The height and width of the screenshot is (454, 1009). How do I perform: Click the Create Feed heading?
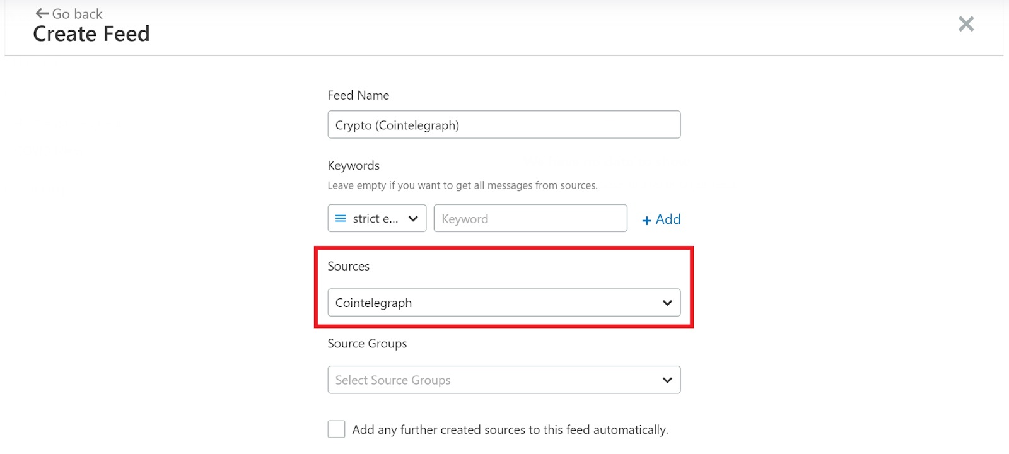coord(91,34)
